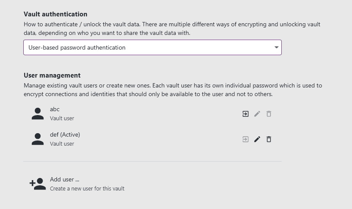Image resolution: width=352 pixels, height=209 pixels.
Task: Select the 'abc' user name
Action: coord(55,109)
